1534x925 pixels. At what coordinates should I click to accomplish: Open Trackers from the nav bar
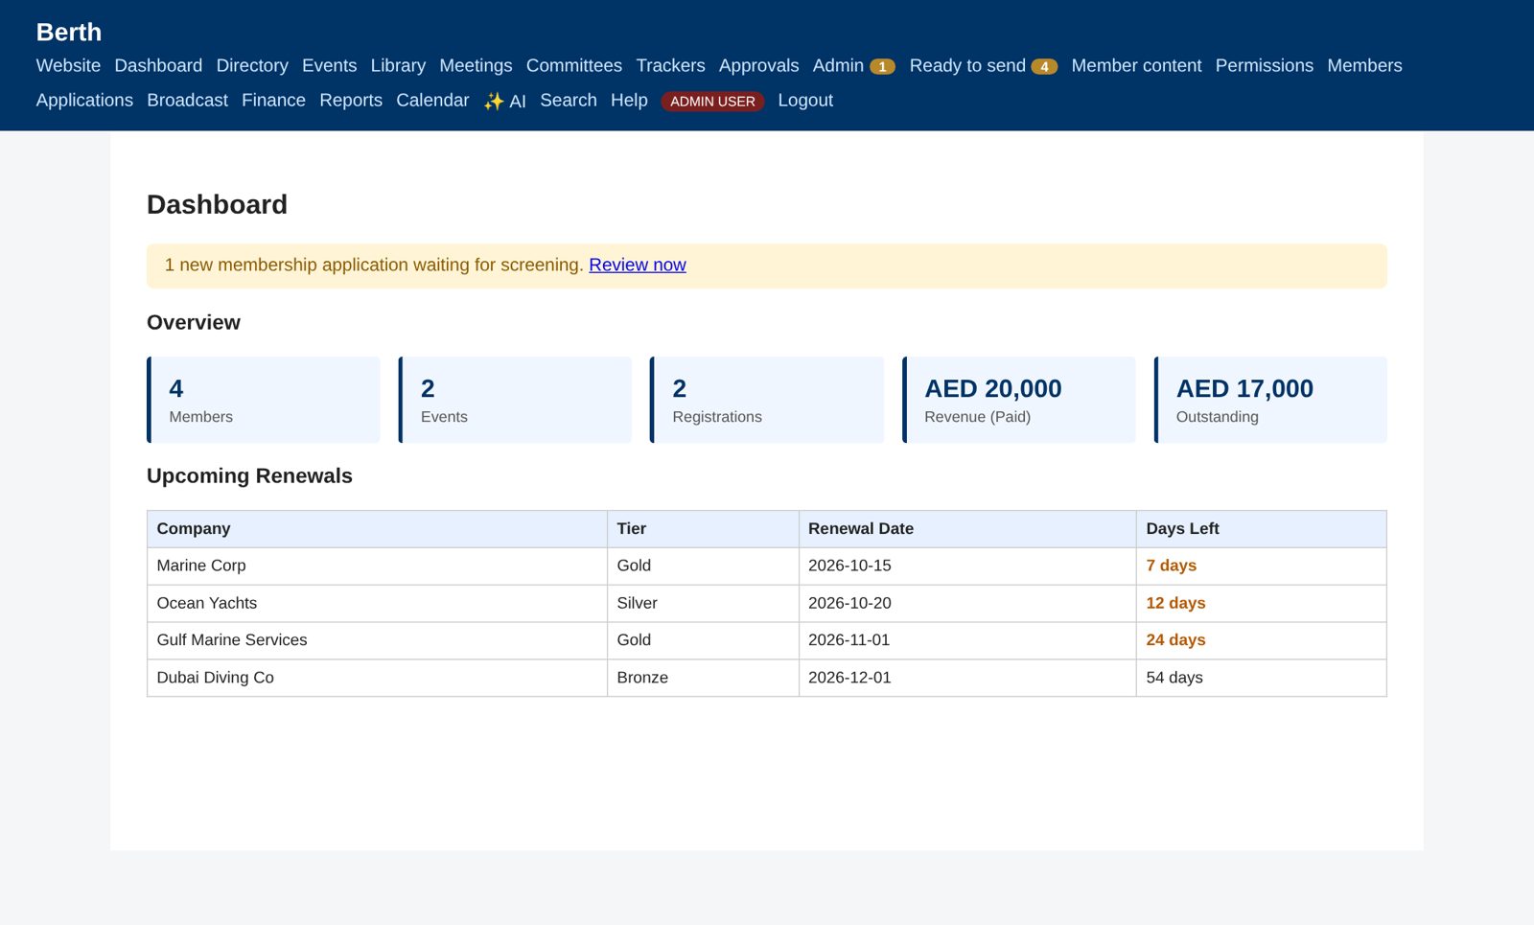(670, 65)
